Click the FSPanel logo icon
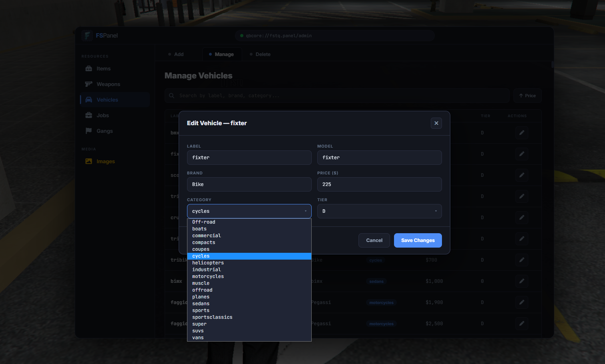 (87, 36)
